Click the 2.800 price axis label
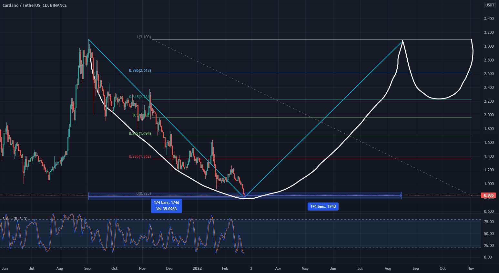The width and height of the screenshot is (499, 273). 489,60
